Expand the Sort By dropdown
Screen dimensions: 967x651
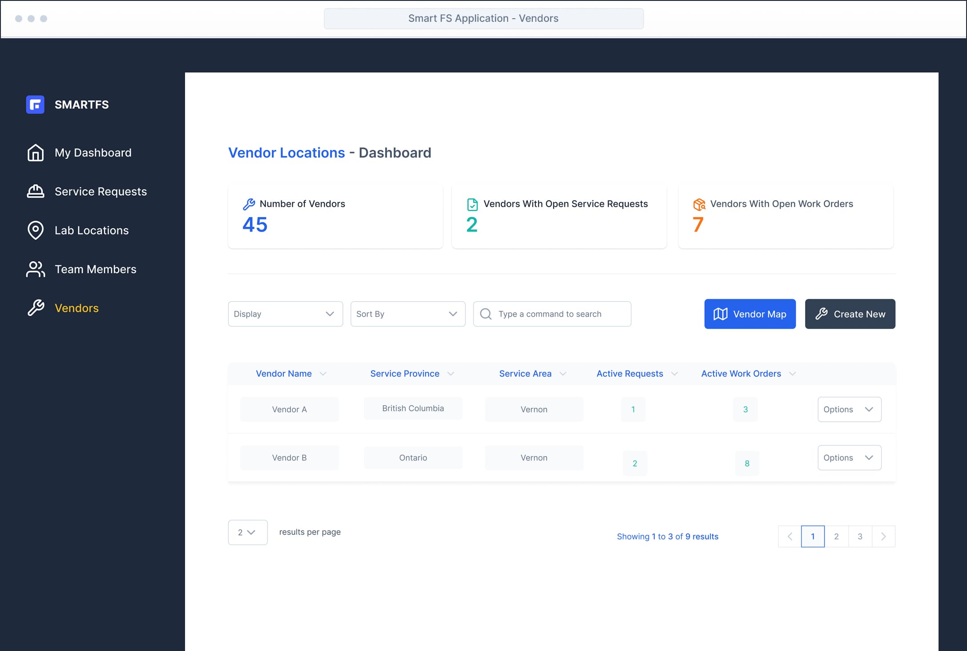point(407,314)
